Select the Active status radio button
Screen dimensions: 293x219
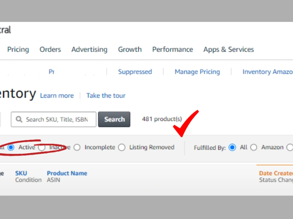pyautogui.click(x=11, y=147)
